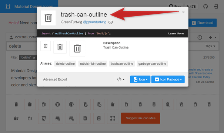Select the smallest trash can preview
Image resolution: width=224 pixels, height=133 pixels.
[46, 46]
